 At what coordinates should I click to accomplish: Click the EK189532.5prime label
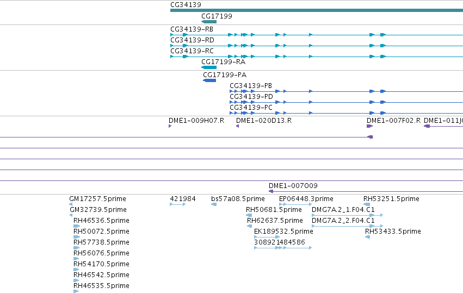(283, 232)
